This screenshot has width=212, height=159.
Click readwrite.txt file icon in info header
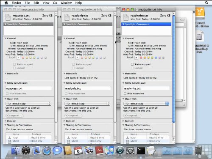click(x=126, y=17)
